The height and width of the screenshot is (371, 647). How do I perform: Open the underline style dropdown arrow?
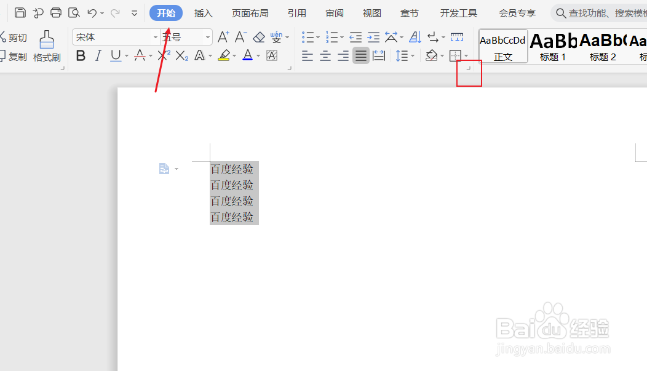127,56
